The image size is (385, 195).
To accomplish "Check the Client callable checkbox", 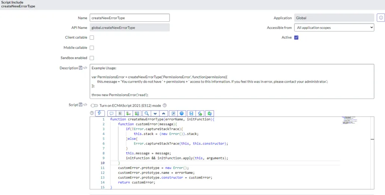I will click(x=92, y=38).
